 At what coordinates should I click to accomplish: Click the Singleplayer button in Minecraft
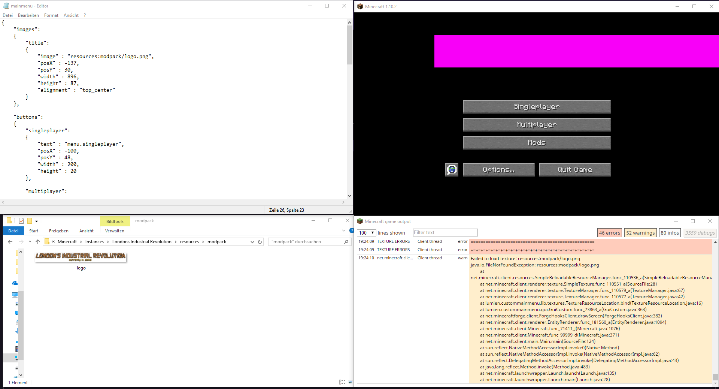pyautogui.click(x=536, y=106)
